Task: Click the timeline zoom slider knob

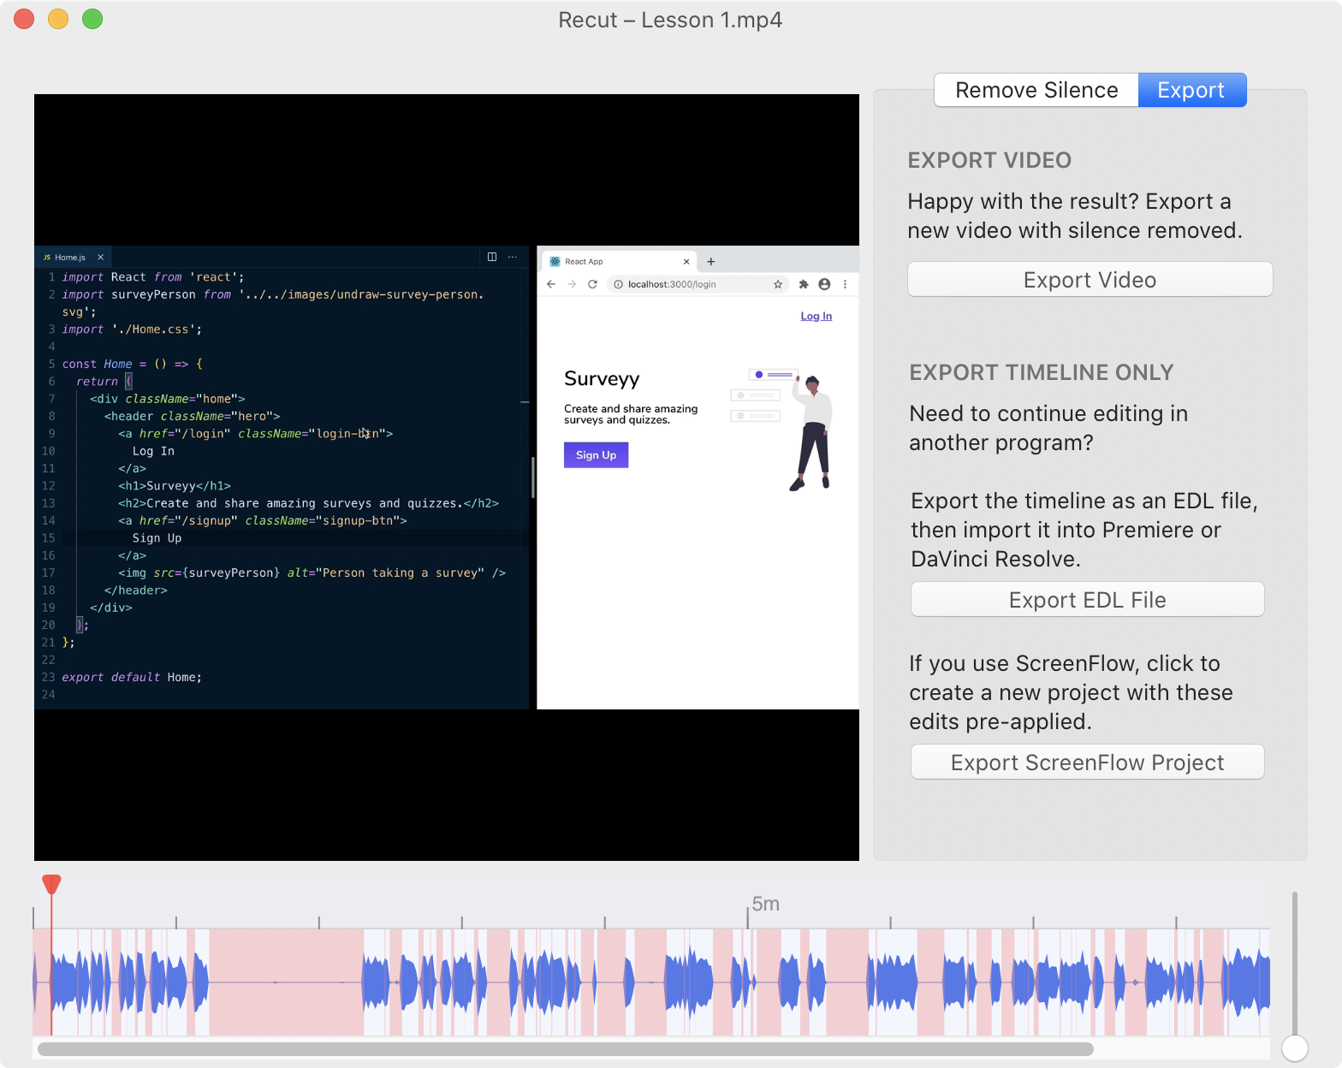Action: pyautogui.click(x=1295, y=1048)
